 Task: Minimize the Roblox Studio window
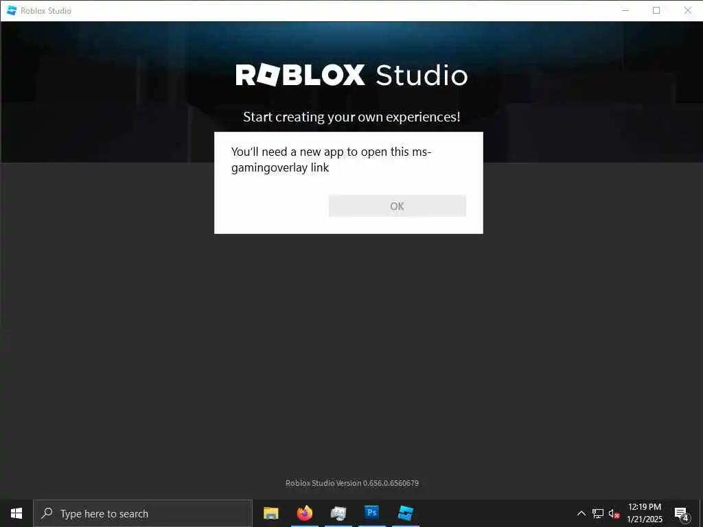[x=625, y=10]
